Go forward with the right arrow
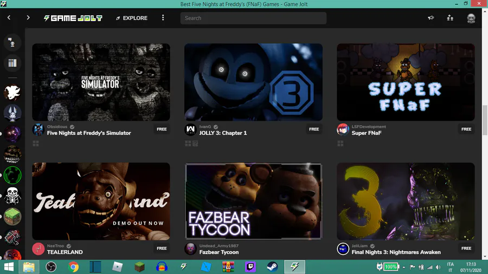The height and width of the screenshot is (274, 488). point(28,18)
